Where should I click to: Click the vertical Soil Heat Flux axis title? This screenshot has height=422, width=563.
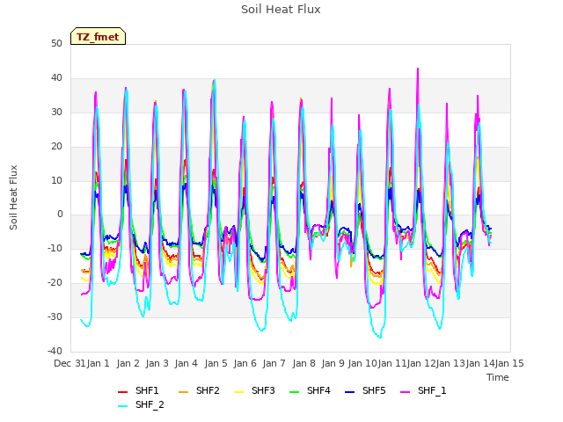pyautogui.click(x=13, y=197)
